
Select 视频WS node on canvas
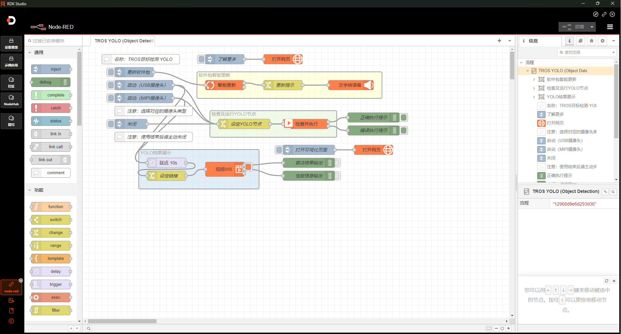click(x=225, y=169)
